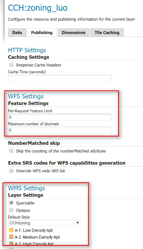Viewport: 143px width, 249px height.
Task: Open the Dimensions tab
Action: (x=74, y=33)
